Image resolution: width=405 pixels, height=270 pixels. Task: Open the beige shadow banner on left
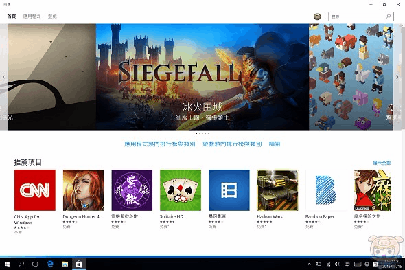[x=52, y=77]
